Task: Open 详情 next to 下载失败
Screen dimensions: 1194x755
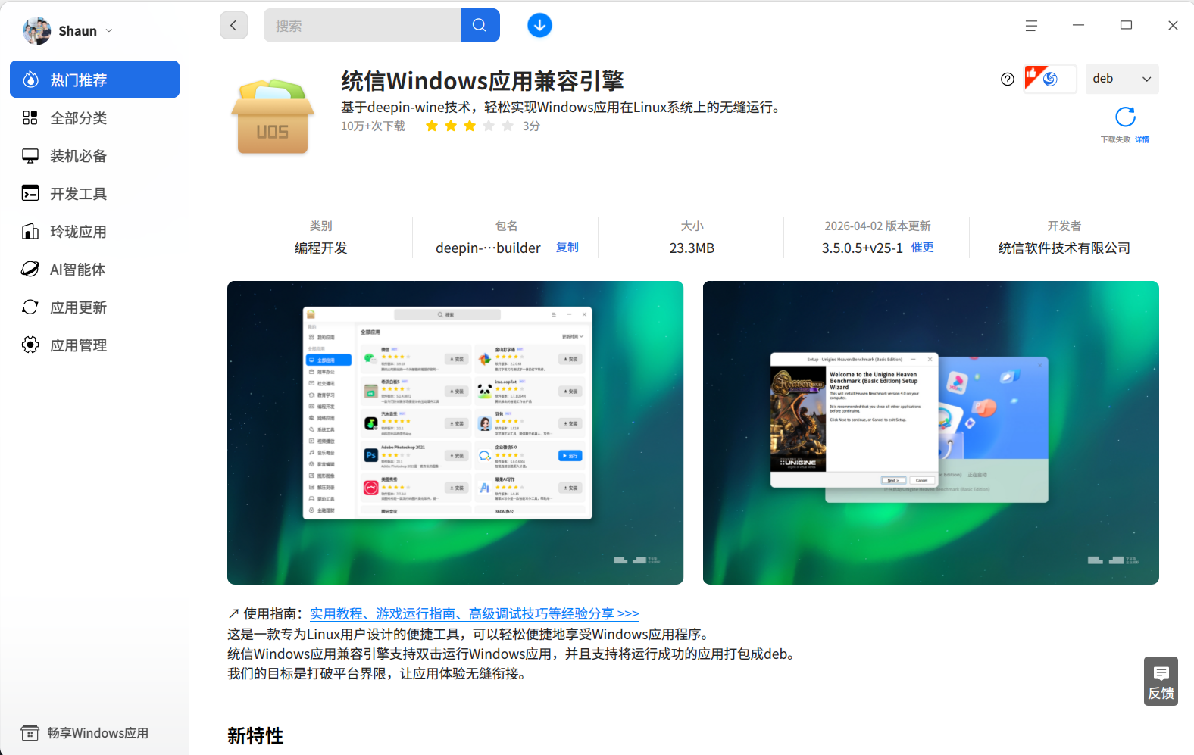Action: [x=1142, y=139]
